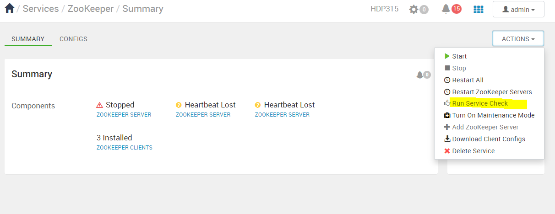Viewport: 555px width, 214px height.
Task: Select Download Client Configs
Action: coord(489,139)
